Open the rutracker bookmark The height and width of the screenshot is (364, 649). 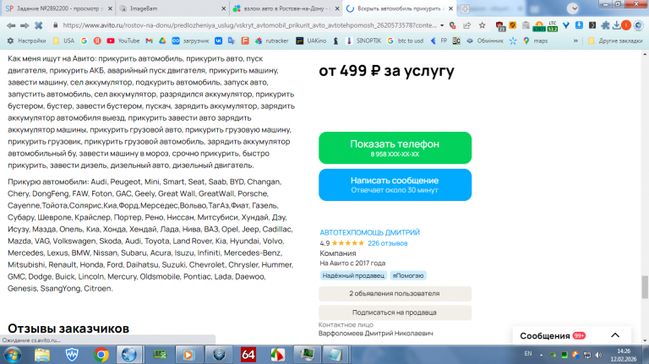271,41
